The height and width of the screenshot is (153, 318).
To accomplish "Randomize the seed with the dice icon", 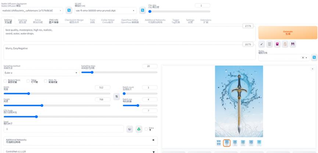I will (x=130, y=129).
